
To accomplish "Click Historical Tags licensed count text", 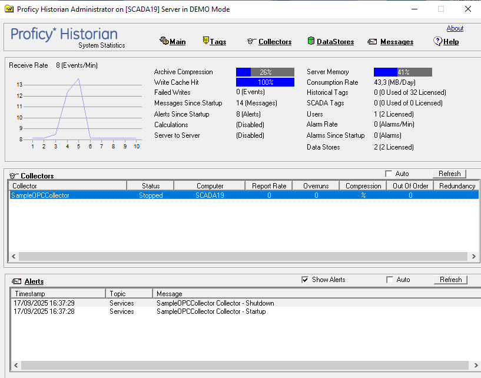I will tap(410, 92).
